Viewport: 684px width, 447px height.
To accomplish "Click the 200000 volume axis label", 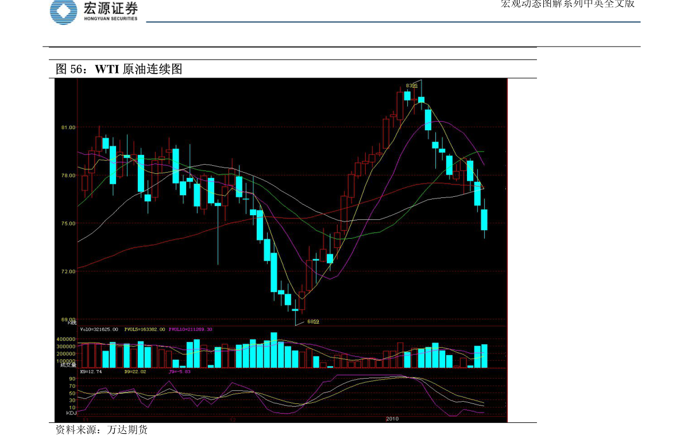I will pos(66,354).
